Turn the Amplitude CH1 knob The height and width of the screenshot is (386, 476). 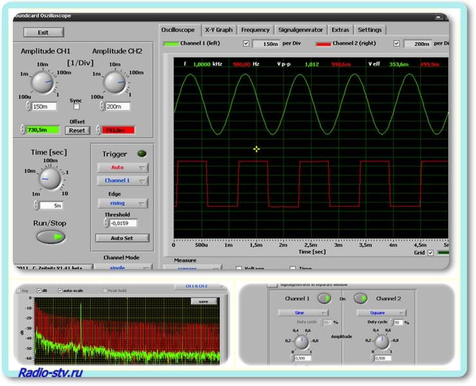pyautogui.click(x=44, y=82)
